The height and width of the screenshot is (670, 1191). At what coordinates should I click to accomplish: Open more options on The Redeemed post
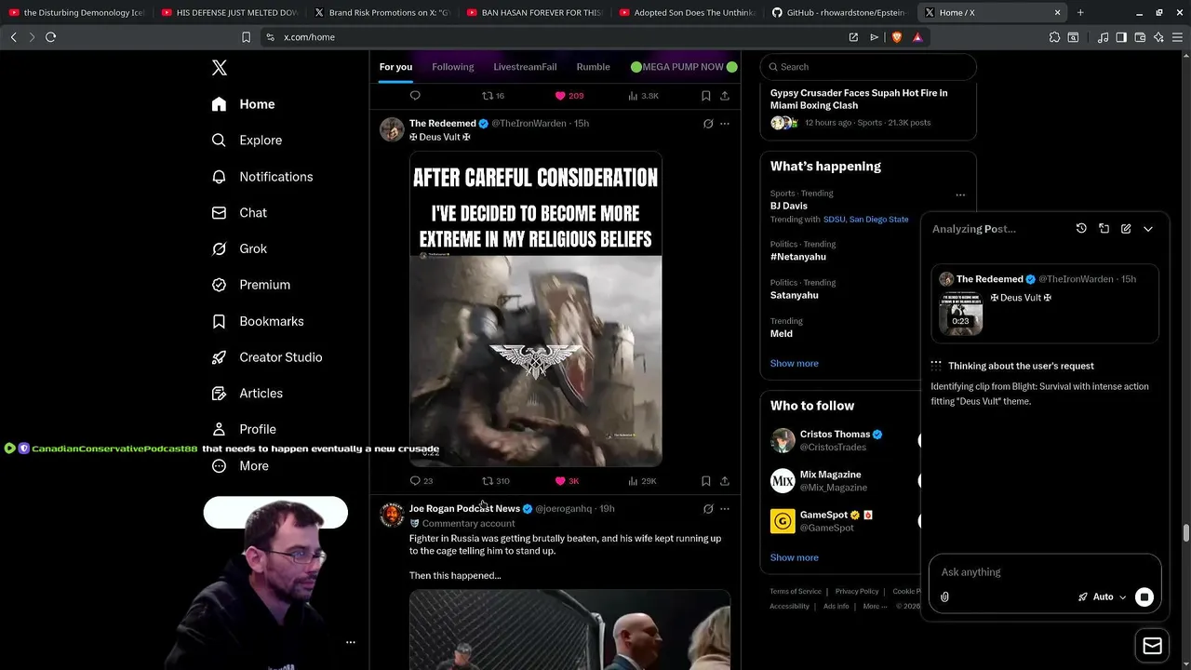[x=725, y=124]
